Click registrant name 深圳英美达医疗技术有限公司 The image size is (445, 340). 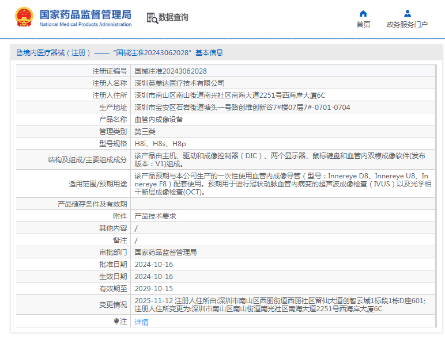click(x=179, y=83)
